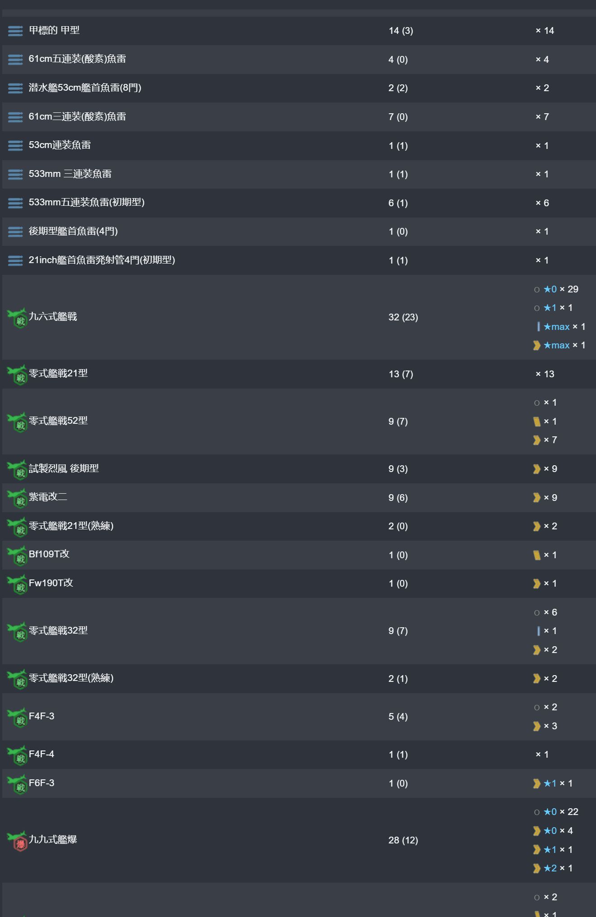Click the 32 (23) count for 九六式艦戦
596x917 pixels.
[403, 317]
